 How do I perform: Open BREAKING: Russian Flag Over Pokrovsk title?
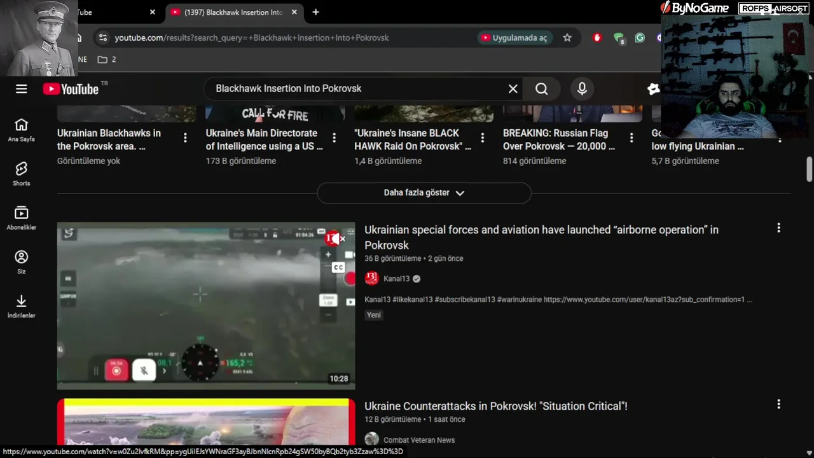(x=559, y=139)
